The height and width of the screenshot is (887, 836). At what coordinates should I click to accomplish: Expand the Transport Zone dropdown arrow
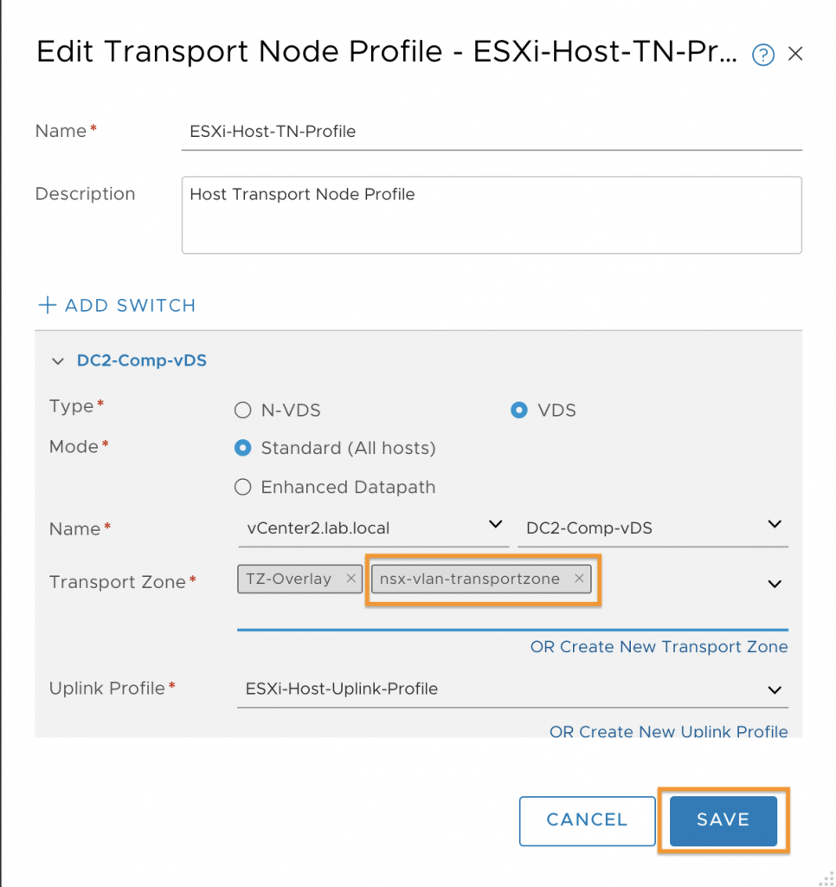pyautogui.click(x=775, y=583)
